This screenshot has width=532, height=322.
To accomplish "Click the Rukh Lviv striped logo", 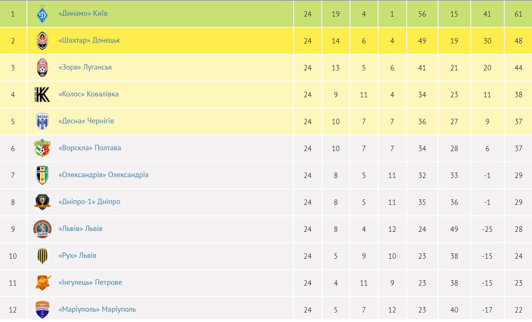I will pyautogui.click(x=42, y=256).
